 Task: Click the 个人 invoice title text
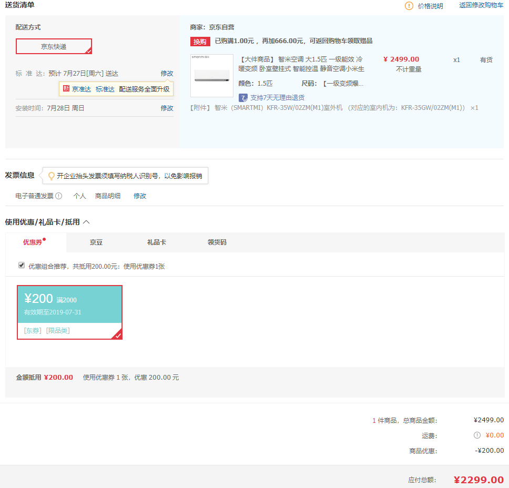point(79,196)
